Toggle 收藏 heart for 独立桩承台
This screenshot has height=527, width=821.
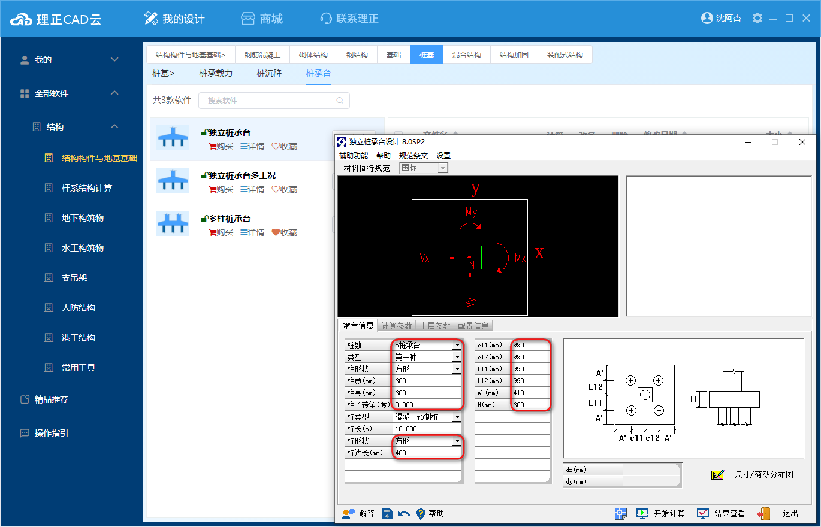pyautogui.click(x=276, y=146)
